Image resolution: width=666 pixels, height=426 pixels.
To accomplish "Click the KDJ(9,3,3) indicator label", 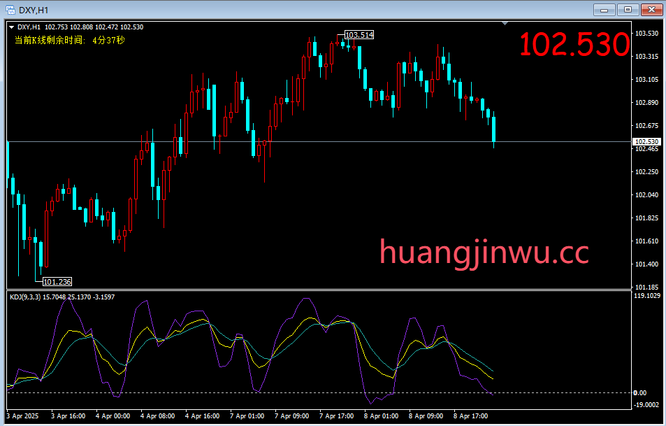I will pos(25,297).
